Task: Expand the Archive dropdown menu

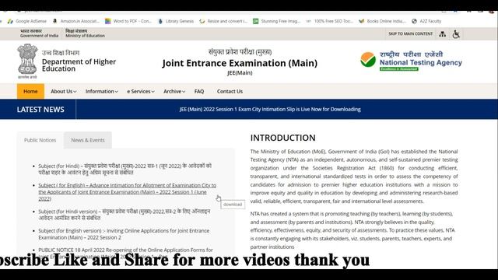Action: point(174,92)
